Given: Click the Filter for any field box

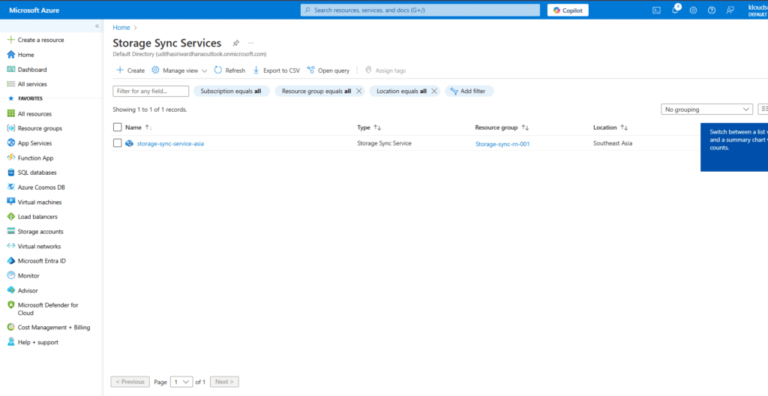Looking at the screenshot, I should [151, 91].
